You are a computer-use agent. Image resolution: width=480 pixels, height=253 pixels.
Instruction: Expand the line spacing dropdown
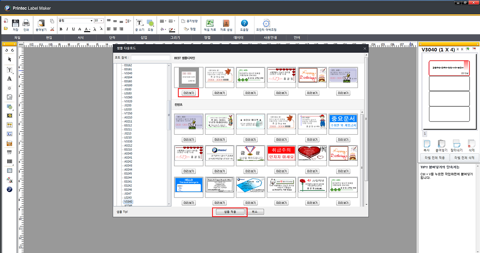(x=128, y=21)
